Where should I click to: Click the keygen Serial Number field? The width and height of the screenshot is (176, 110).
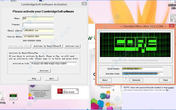(x=143, y=69)
